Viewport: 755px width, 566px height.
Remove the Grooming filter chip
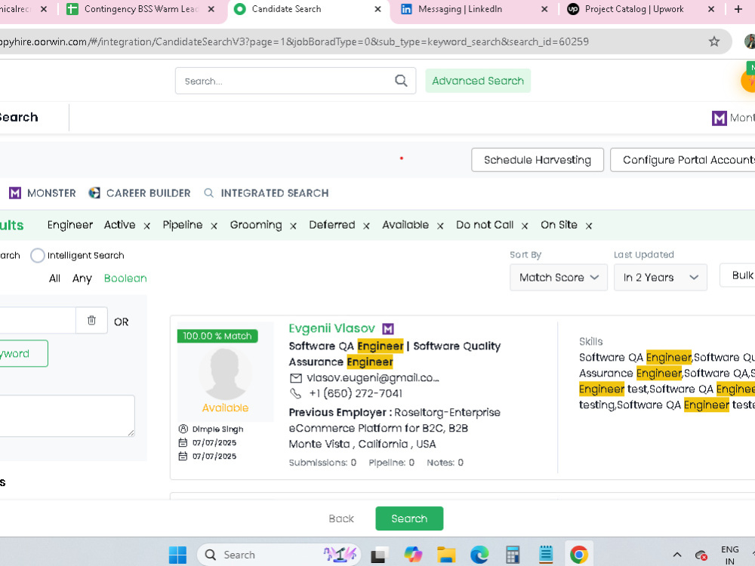[293, 226]
